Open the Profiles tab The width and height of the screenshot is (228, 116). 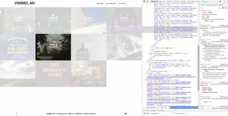point(183,1)
